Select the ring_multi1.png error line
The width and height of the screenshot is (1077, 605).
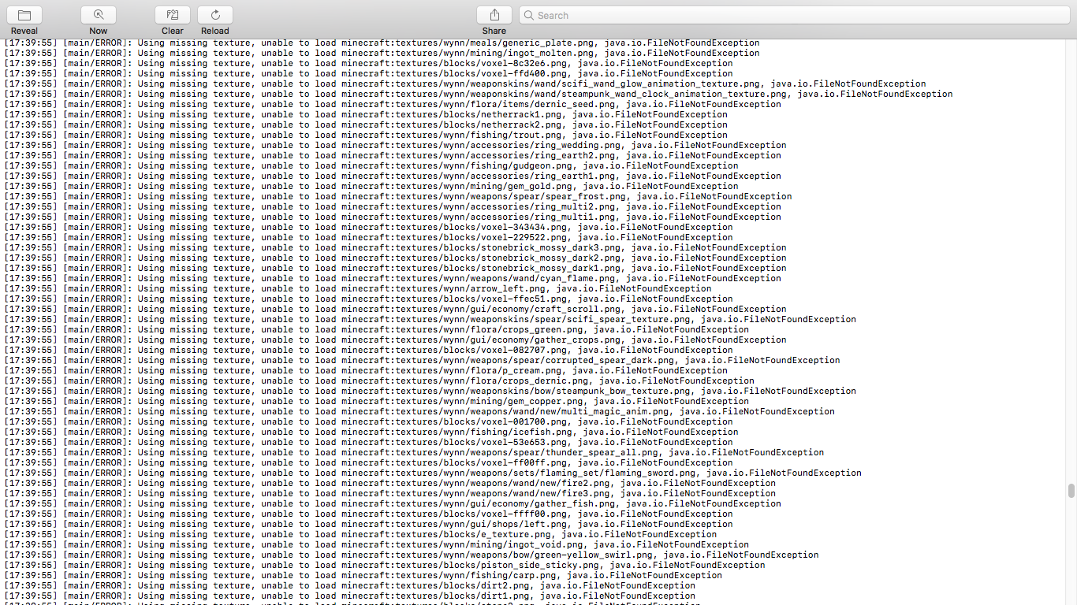[393, 217]
